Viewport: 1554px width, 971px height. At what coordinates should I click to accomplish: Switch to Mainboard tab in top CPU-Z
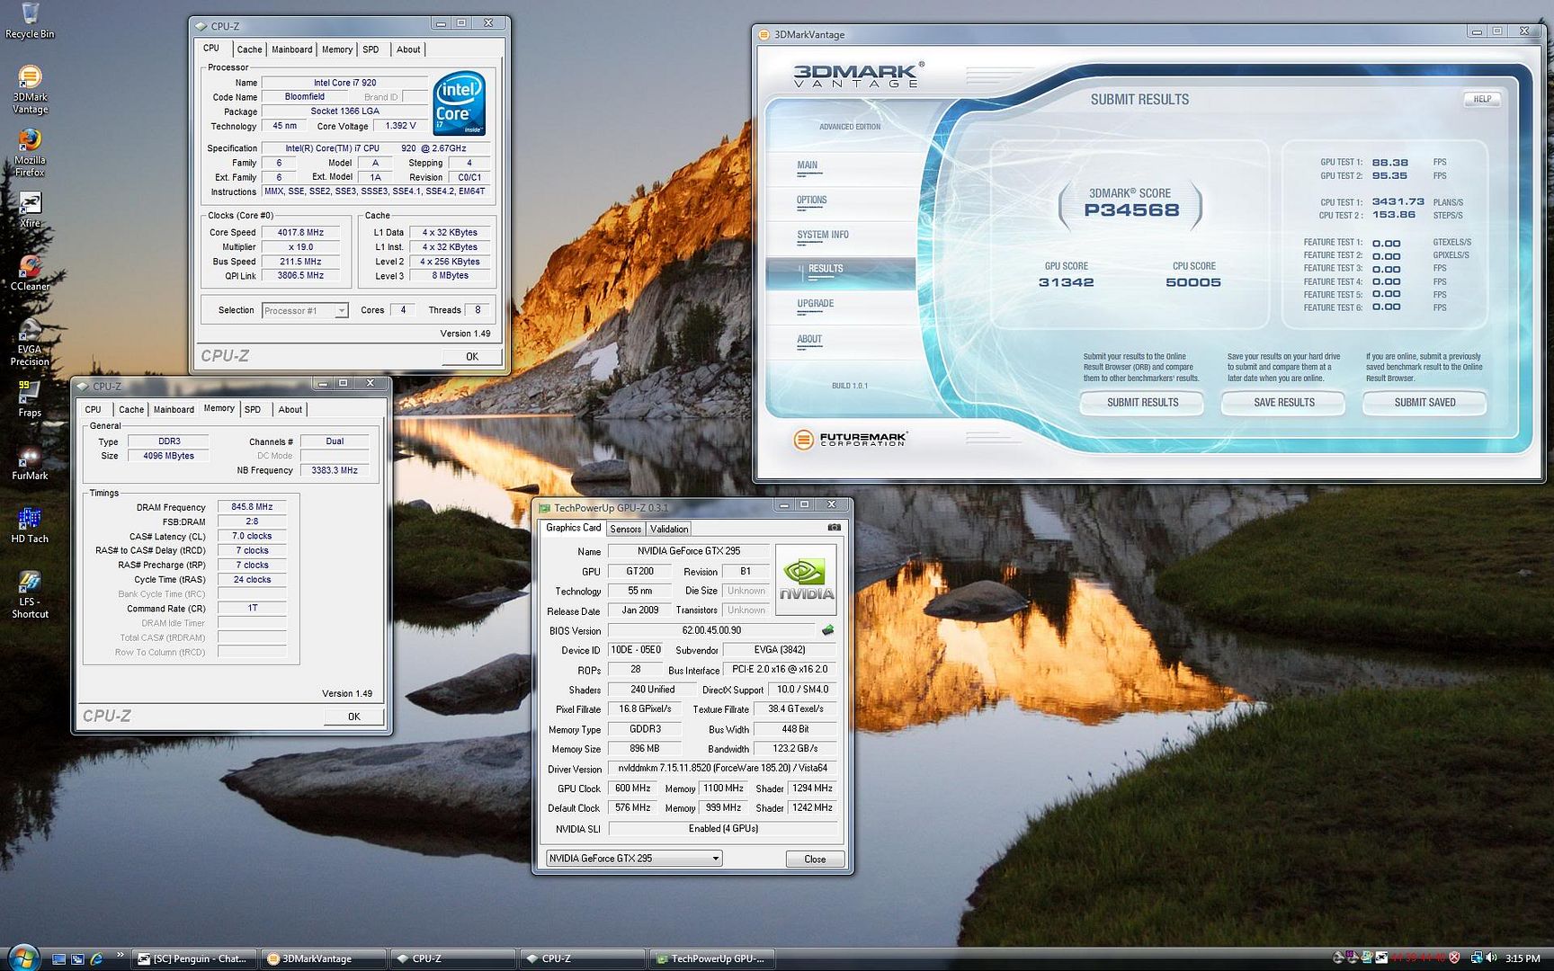click(292, 49)
